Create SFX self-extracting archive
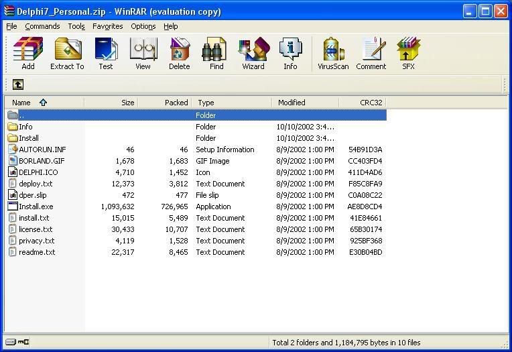 [x=408, y=53]
